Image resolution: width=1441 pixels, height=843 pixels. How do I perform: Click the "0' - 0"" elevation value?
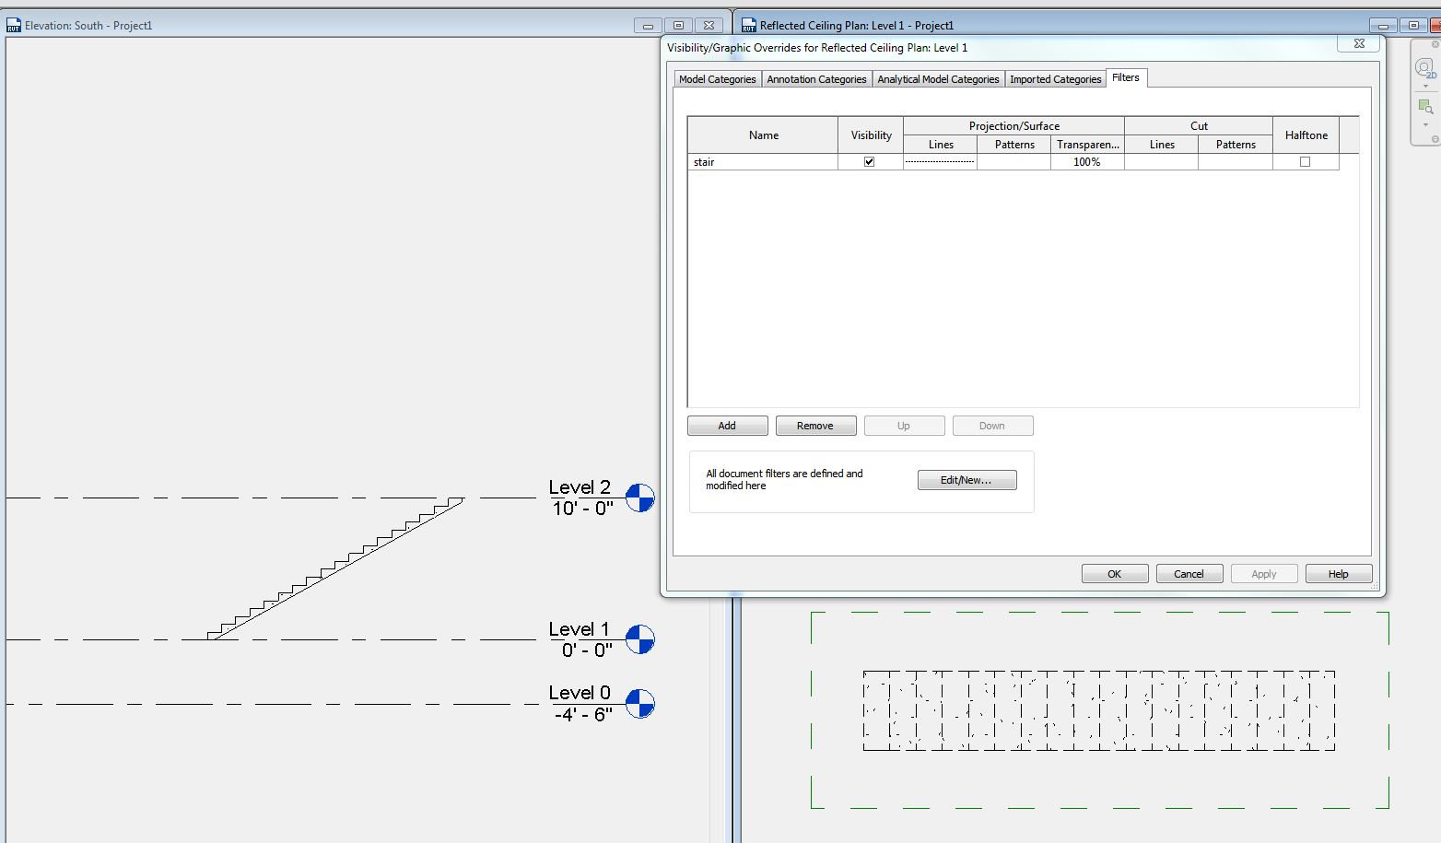click(x=587, y=650)
